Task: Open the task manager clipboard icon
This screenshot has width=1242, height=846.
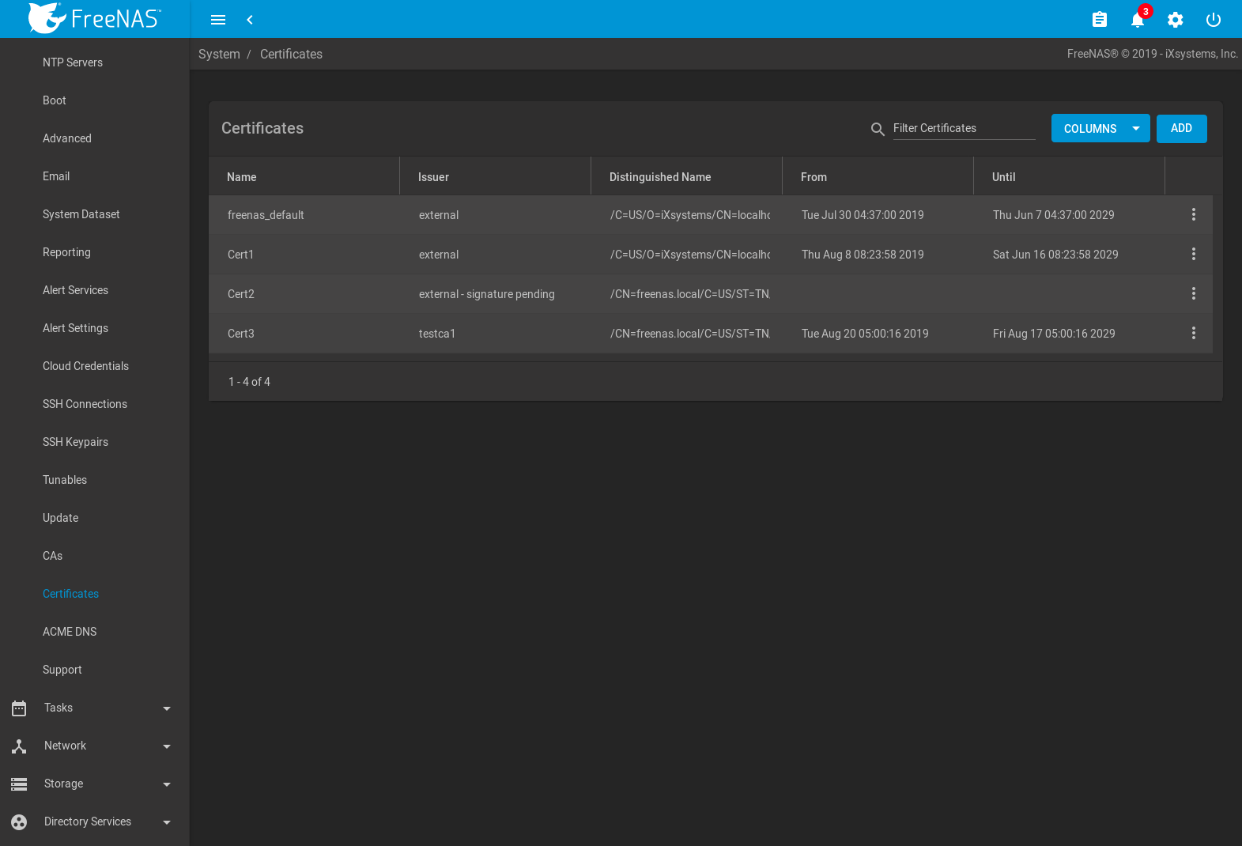Action: [x=1100, y=20]
